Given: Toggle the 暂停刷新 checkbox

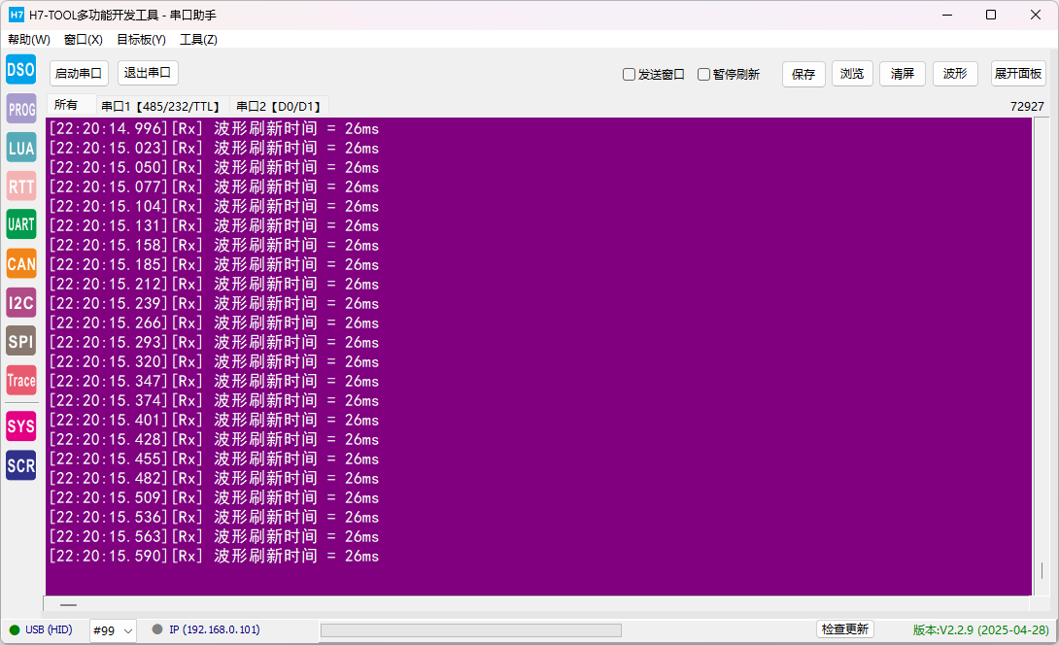Looking at the screenshot, I should coord(703,74).
